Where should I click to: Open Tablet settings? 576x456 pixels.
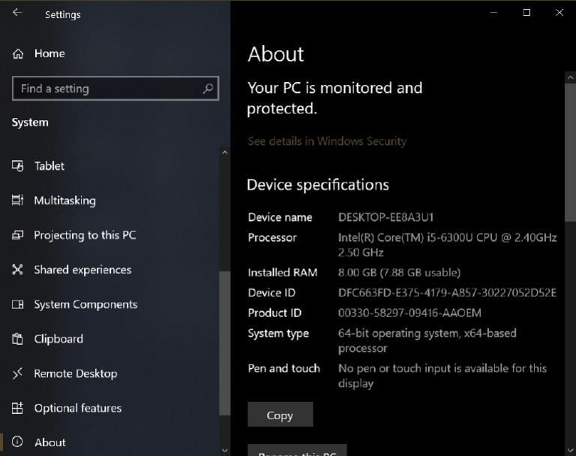(x=49, y=166)
